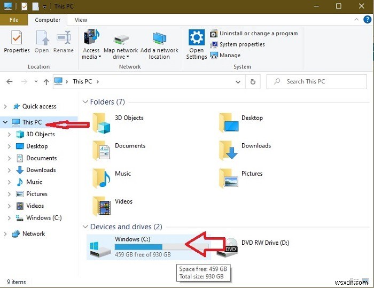Open the address bar history dropdown
Image resolution: width=374 pixels, height=288 pixels.
pos(238,82)
